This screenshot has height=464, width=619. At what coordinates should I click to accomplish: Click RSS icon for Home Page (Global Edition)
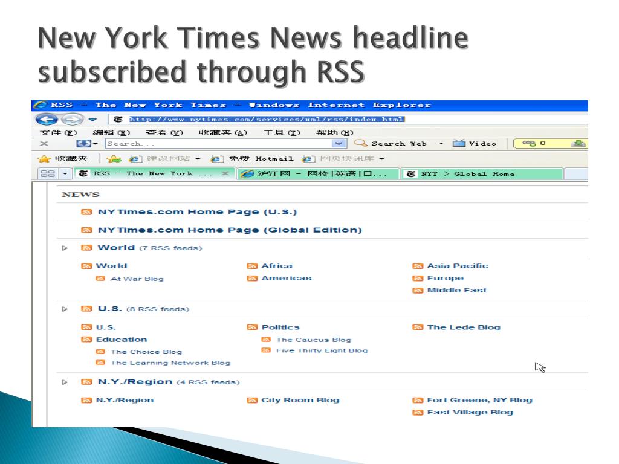86,230
